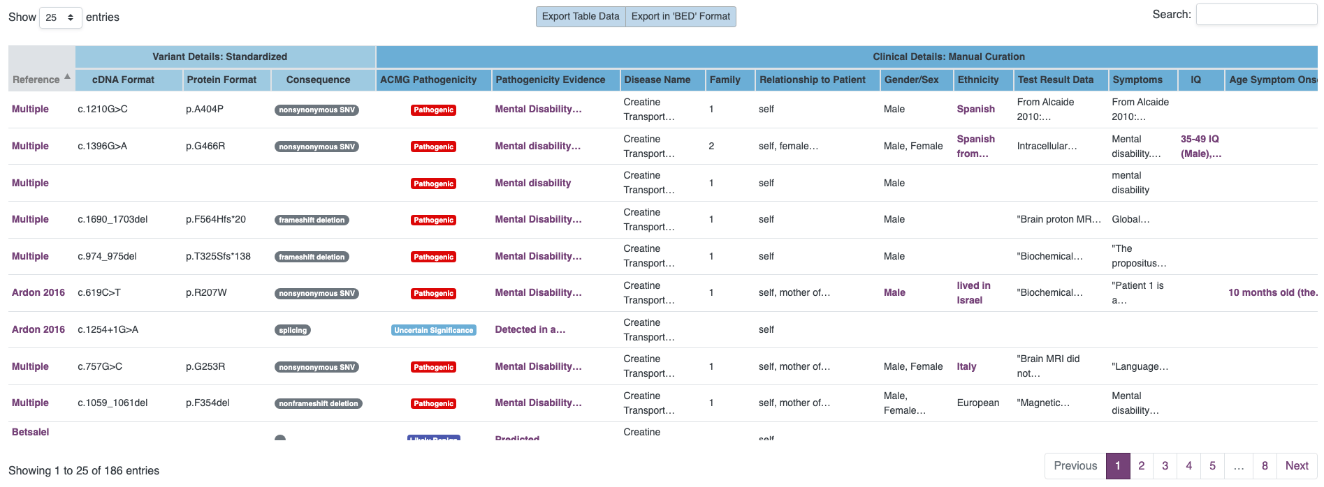Expand 'Detected in a…' evidence text
Viewport: 1324px width, 487px height.
click(x=530, y=329)
